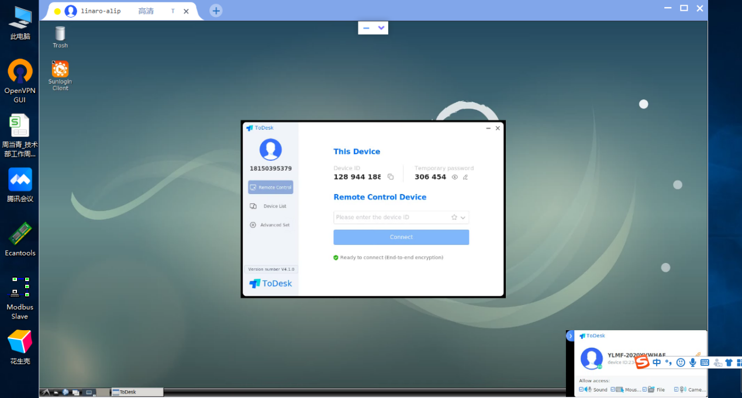Click the Connect button

point(401,237)
